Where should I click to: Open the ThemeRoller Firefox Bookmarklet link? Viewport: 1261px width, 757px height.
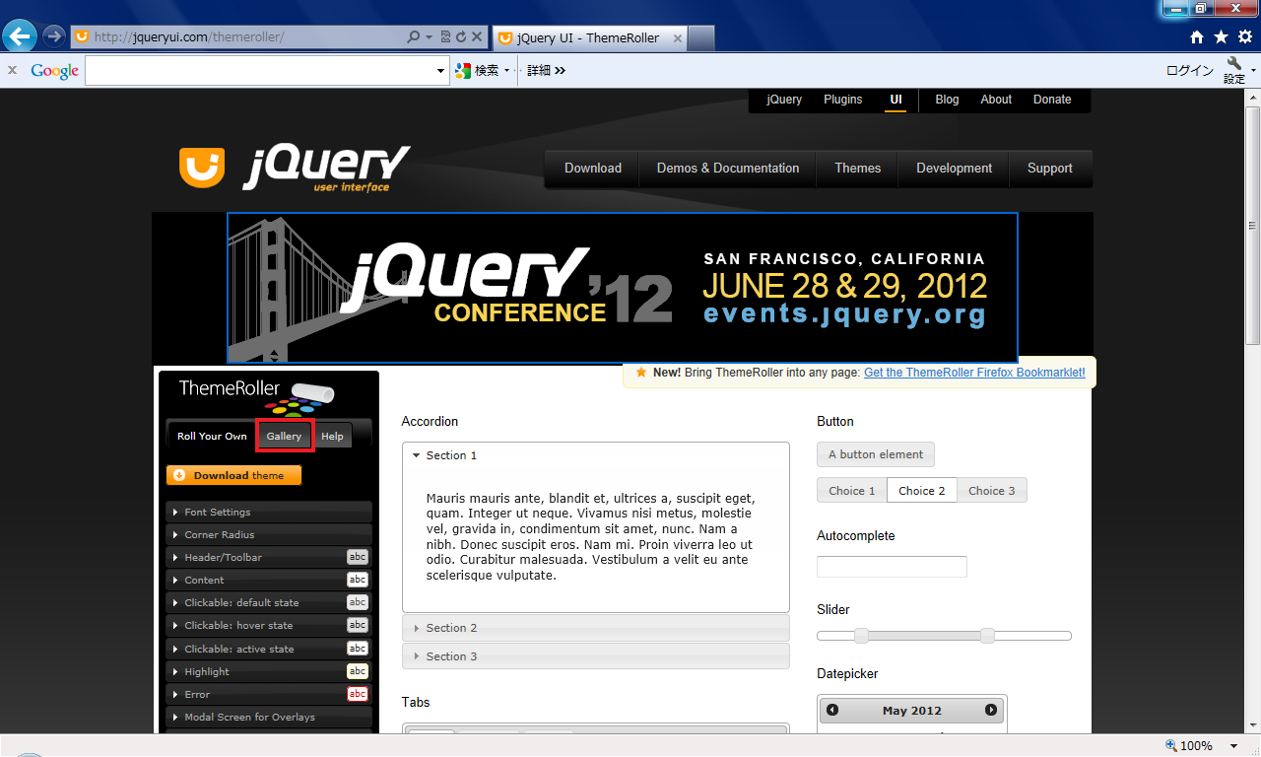point(974,373)
